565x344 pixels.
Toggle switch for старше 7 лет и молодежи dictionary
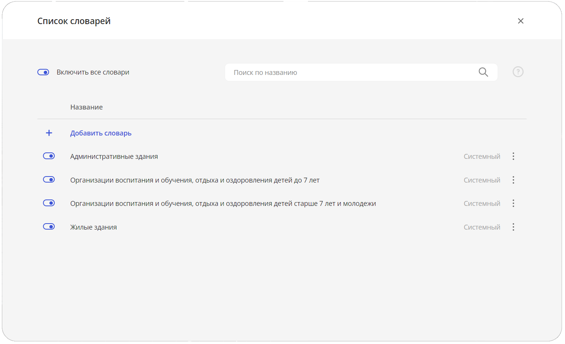pyautogui.click(x=49, y=203)
